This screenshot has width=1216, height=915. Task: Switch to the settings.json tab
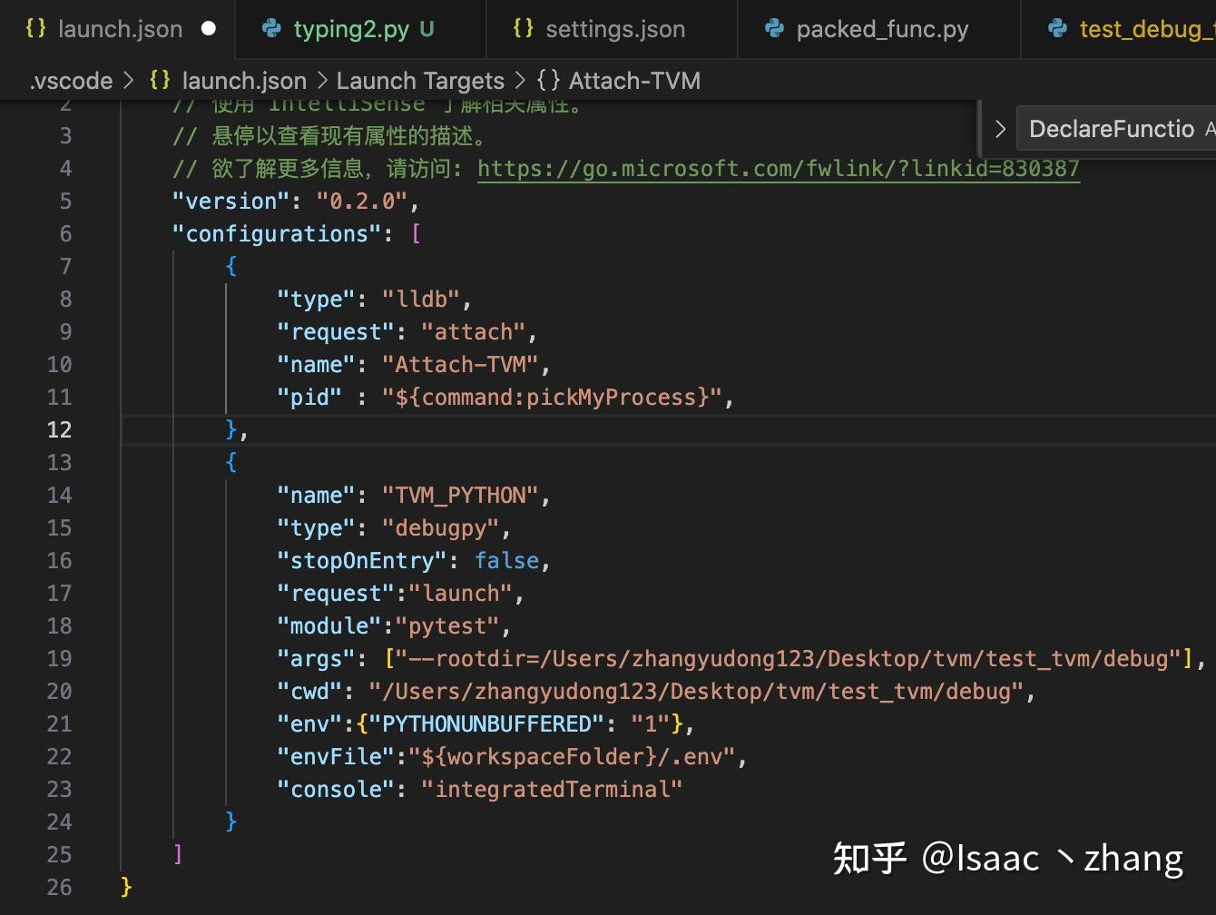pos(614,28)
